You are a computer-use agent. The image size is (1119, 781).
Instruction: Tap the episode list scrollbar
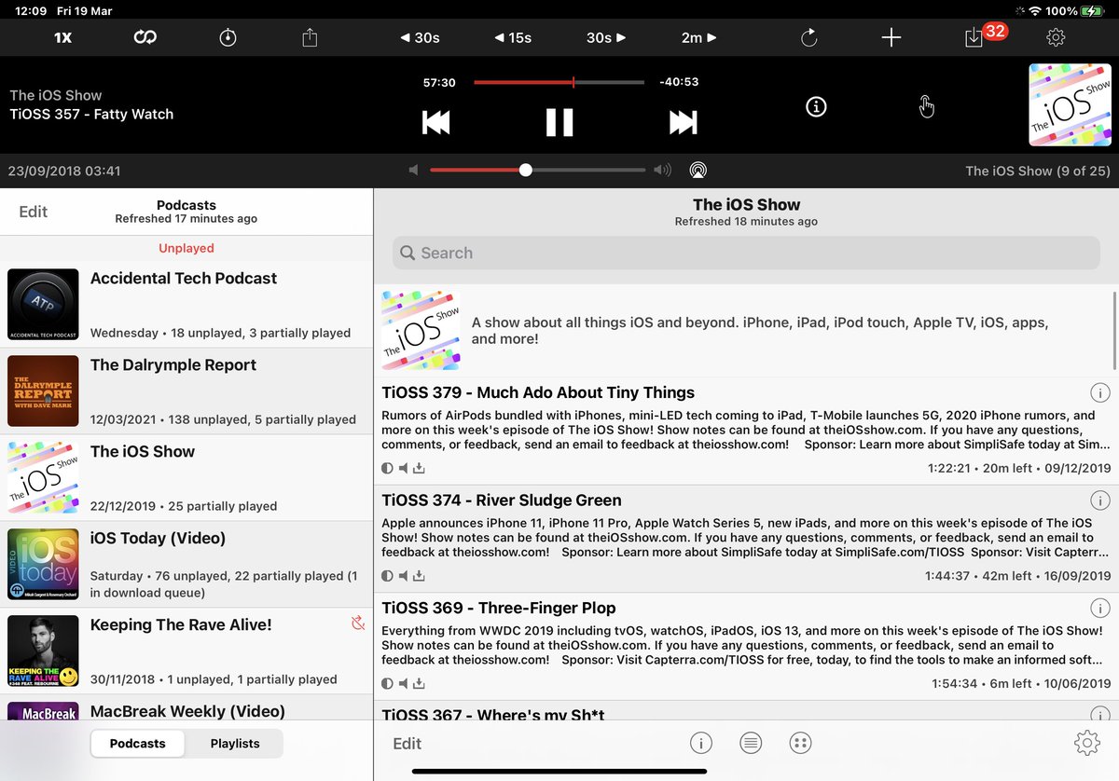[1115, 331]
